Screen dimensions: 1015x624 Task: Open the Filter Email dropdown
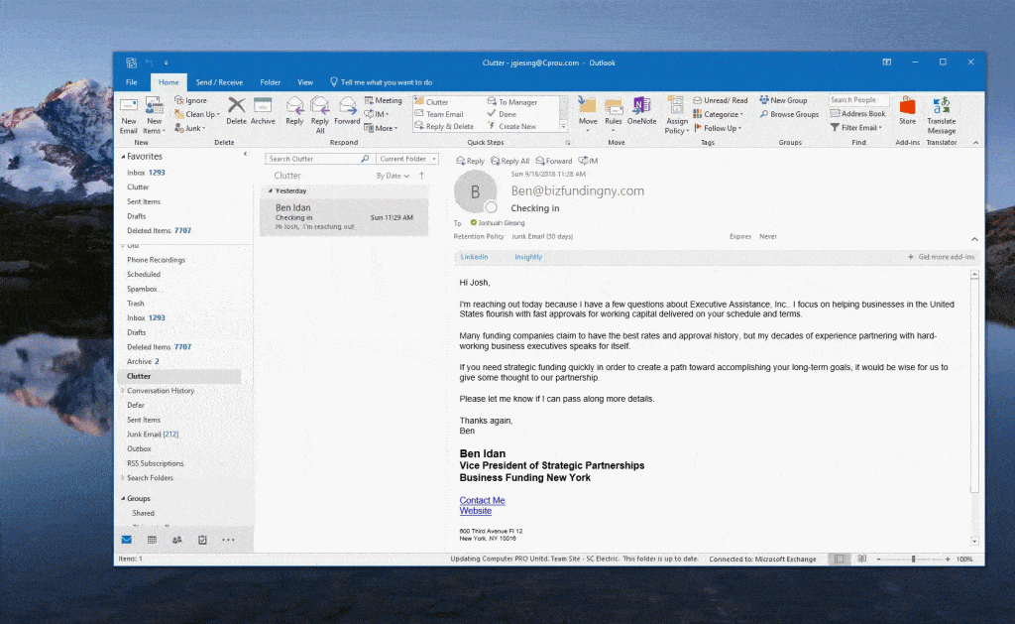click(x=856, y=128)
